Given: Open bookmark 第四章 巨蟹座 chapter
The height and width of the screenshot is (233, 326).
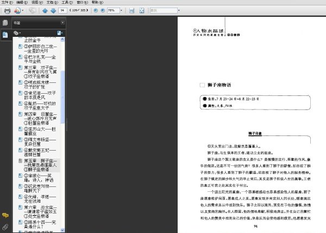Looking at the screenshot, I should [40, 119].
